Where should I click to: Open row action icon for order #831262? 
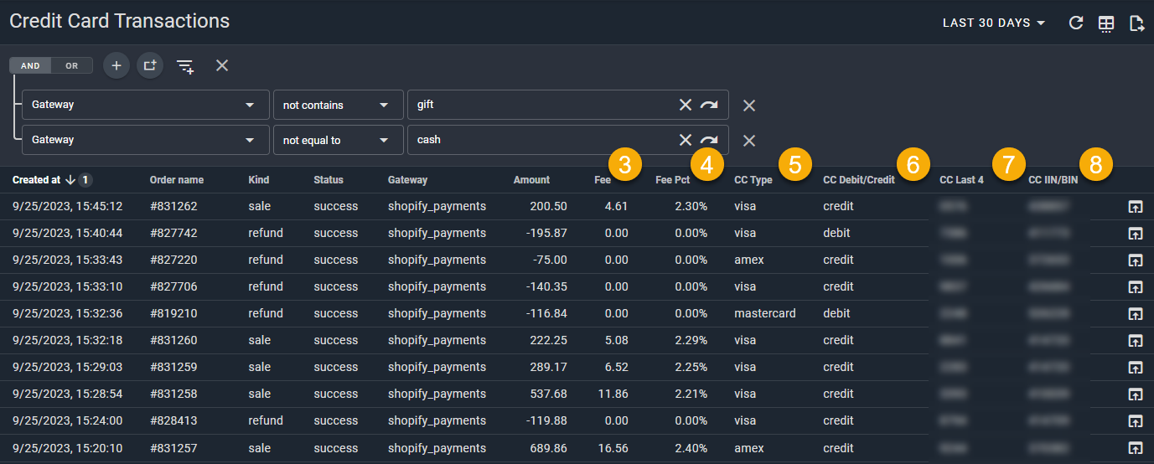point(1136,207)
